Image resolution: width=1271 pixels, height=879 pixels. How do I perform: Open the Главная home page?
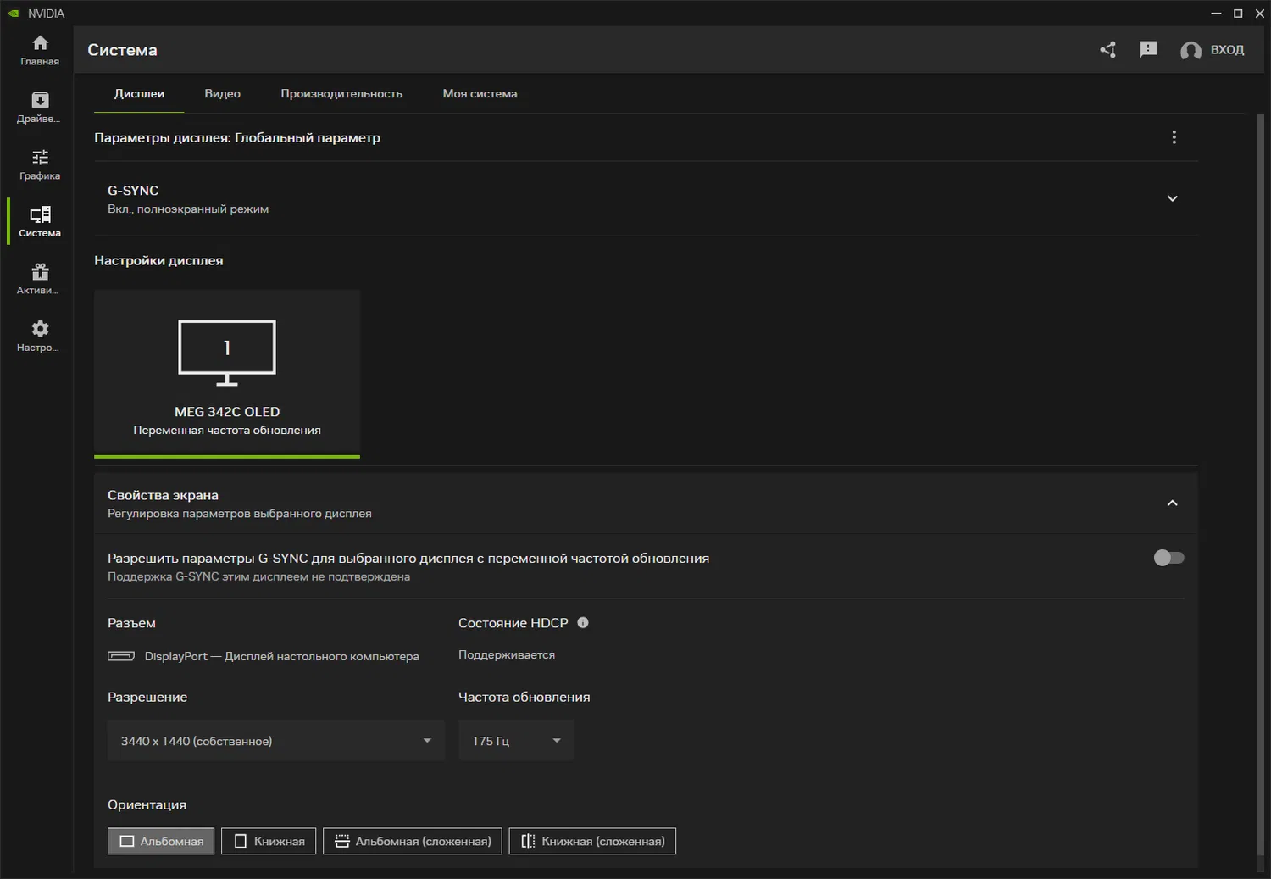point(40,50)
